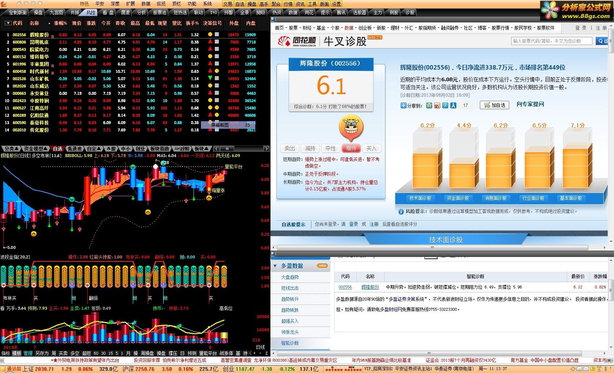
Task: Open the column sort dropdown beside 代码
Action: tap(8, 23)
